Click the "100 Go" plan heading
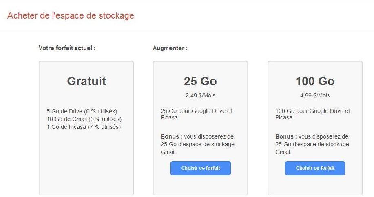Screen dimensions: 374x197 pyautogui.click(x=315, y=81)
